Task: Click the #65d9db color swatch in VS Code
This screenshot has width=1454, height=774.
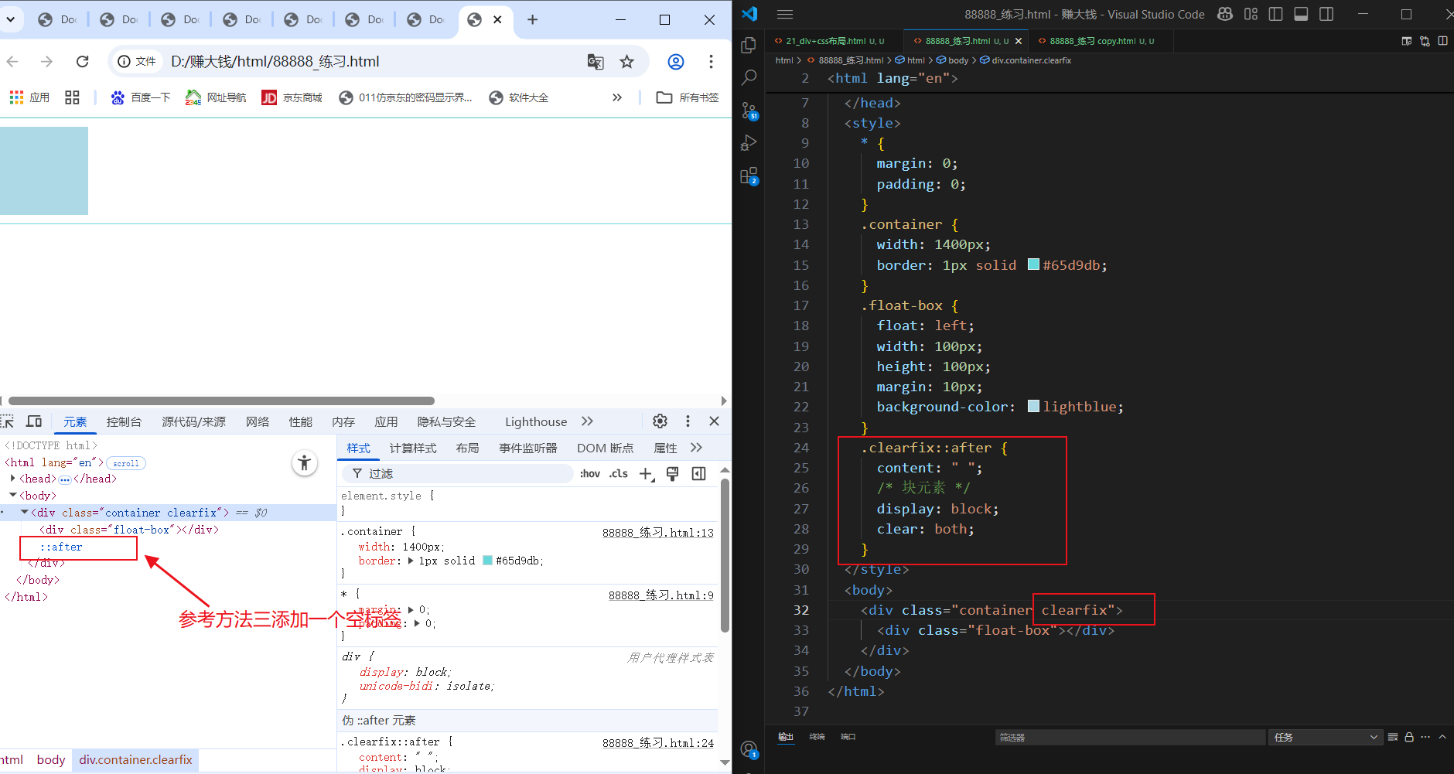Action: click(x=1033, y=264)
